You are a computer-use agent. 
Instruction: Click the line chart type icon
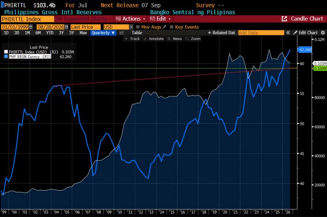click(x=122, y=33)
